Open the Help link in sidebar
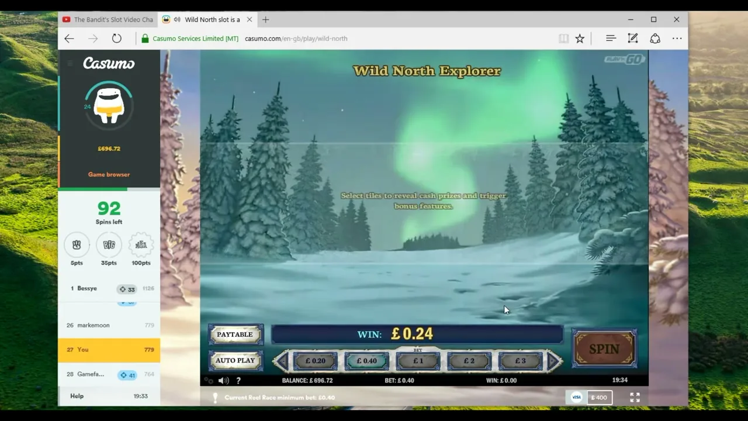The image size is (748, 421). tap(77, 396)
